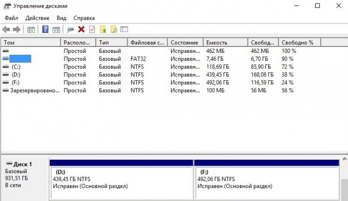Click the 168,08 ГБ free space cell
Screen dimensions: 348x201
(x=262, y=75)
